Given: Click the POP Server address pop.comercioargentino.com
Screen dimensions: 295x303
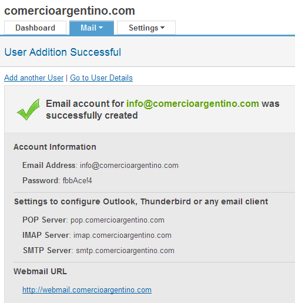Looking at the screenshot, I should click(x=118, y=220).
